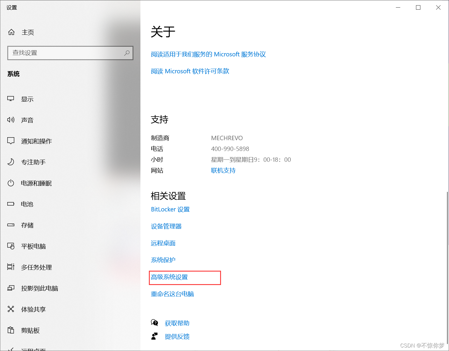Open 系统保护 link
The width and height of the screenshot is (449, 351).
(x=163, y=260)
